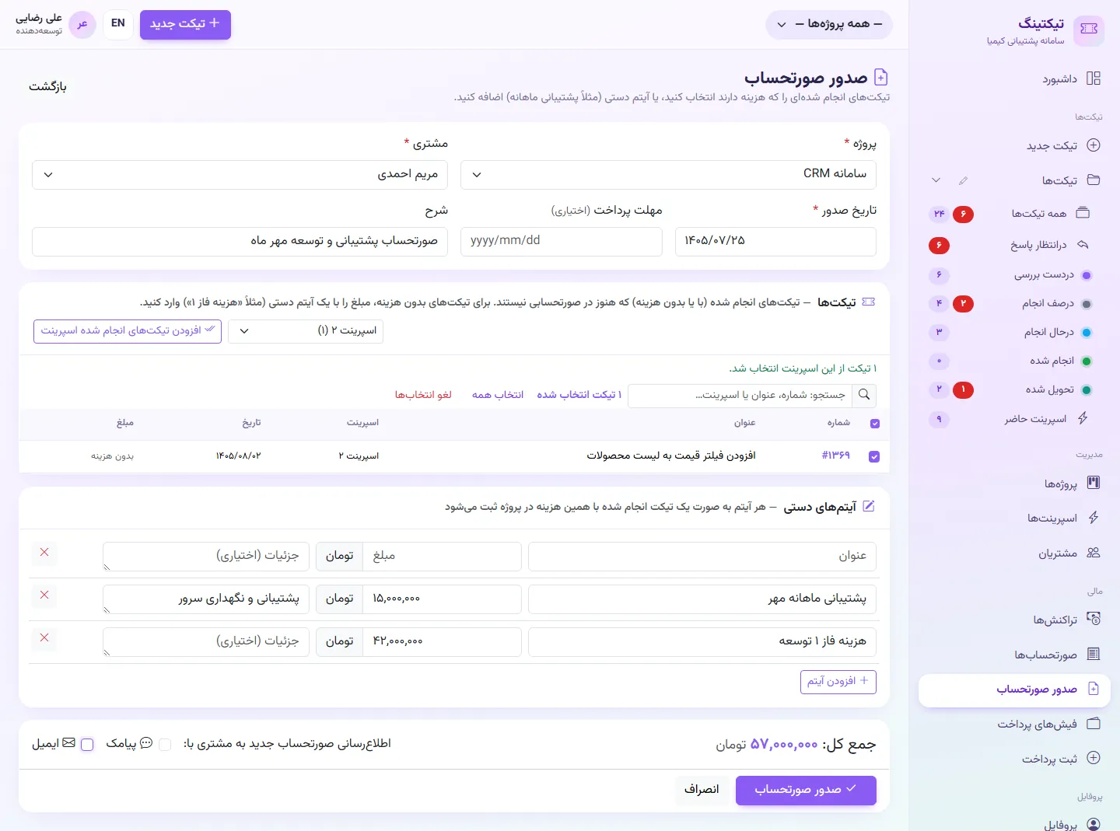
Task: Click the Ticketing logo icon in sidebar
Action: click(1088, 30)
